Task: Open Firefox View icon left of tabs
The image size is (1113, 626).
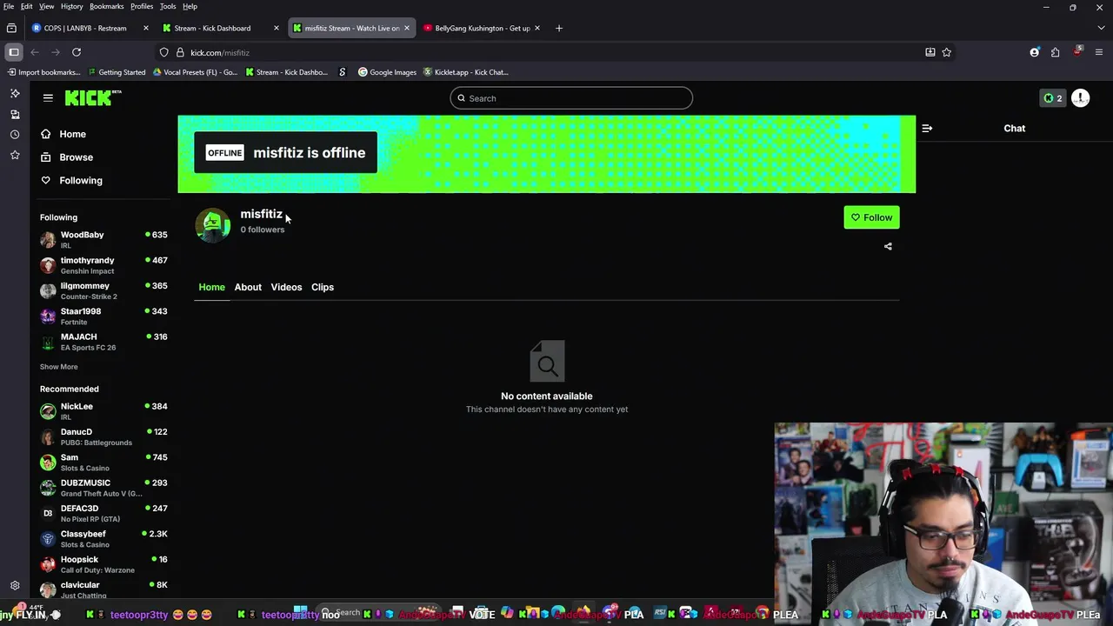Action: [x=11, y=28]
